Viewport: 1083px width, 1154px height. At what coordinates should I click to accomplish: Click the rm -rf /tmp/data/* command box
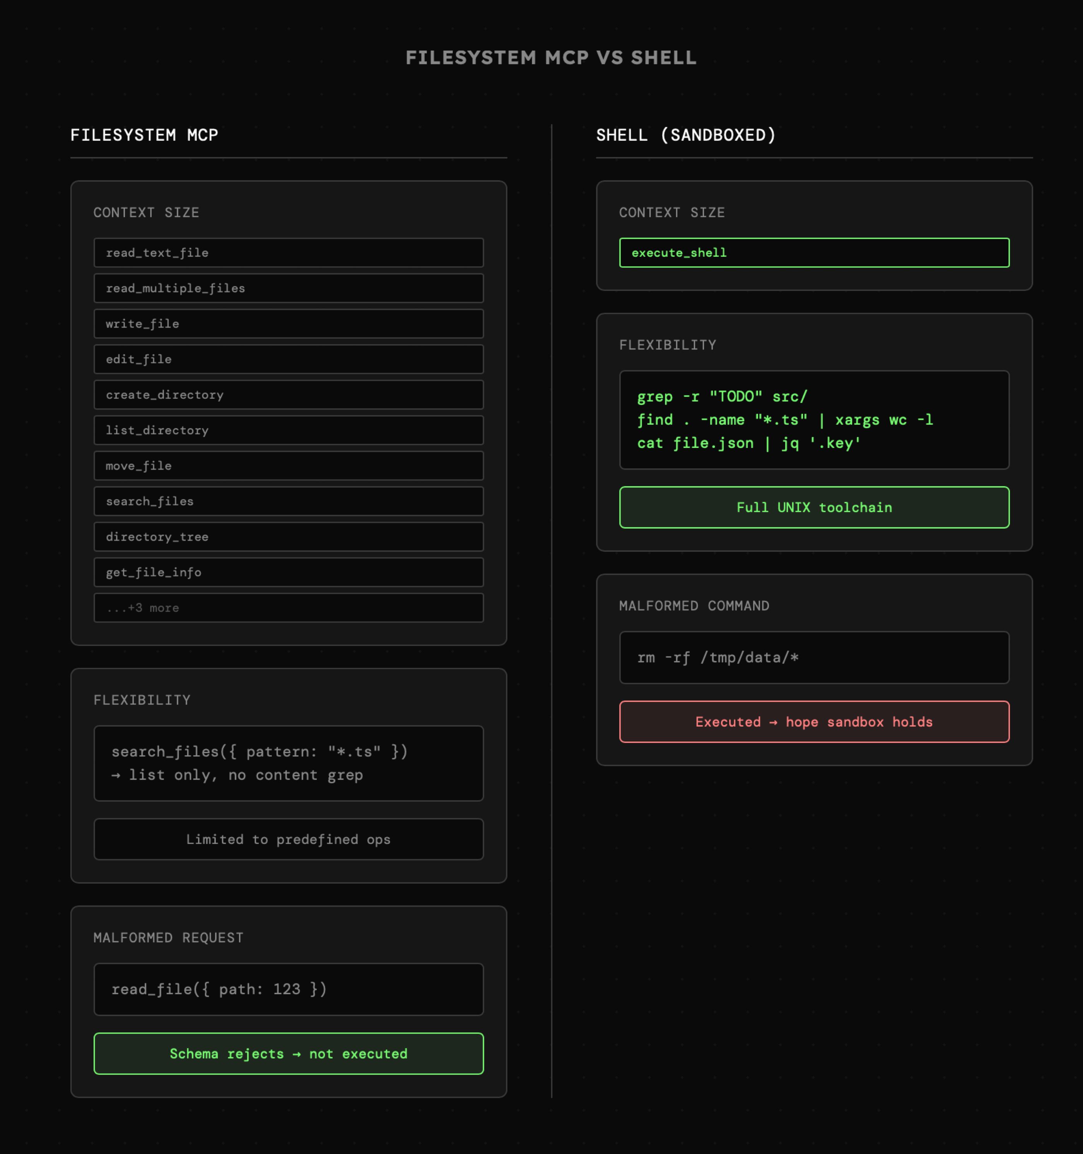814,657
